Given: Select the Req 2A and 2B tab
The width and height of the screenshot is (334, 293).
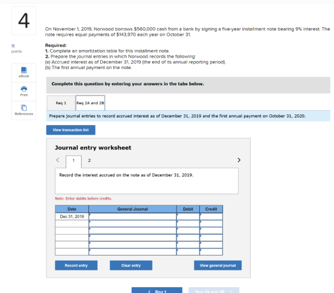Looking at the screenshot, I should pyautogui.click(x=90, y=103).
